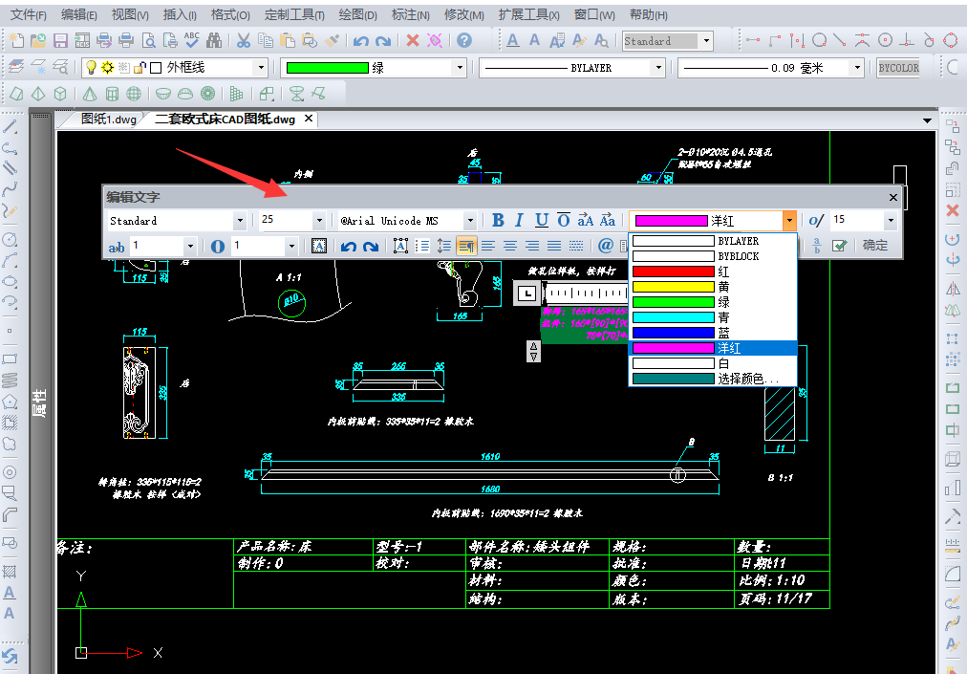
Task: Open the layer properties manager icon
Action: point(16,67)
